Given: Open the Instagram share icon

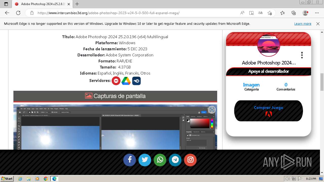Looking at the screenshot, I should [190, 160].
